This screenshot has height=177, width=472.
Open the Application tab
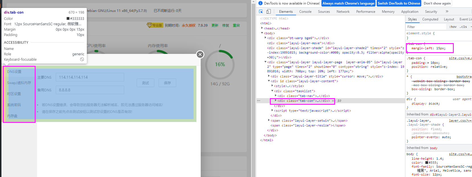coord(410,12)
